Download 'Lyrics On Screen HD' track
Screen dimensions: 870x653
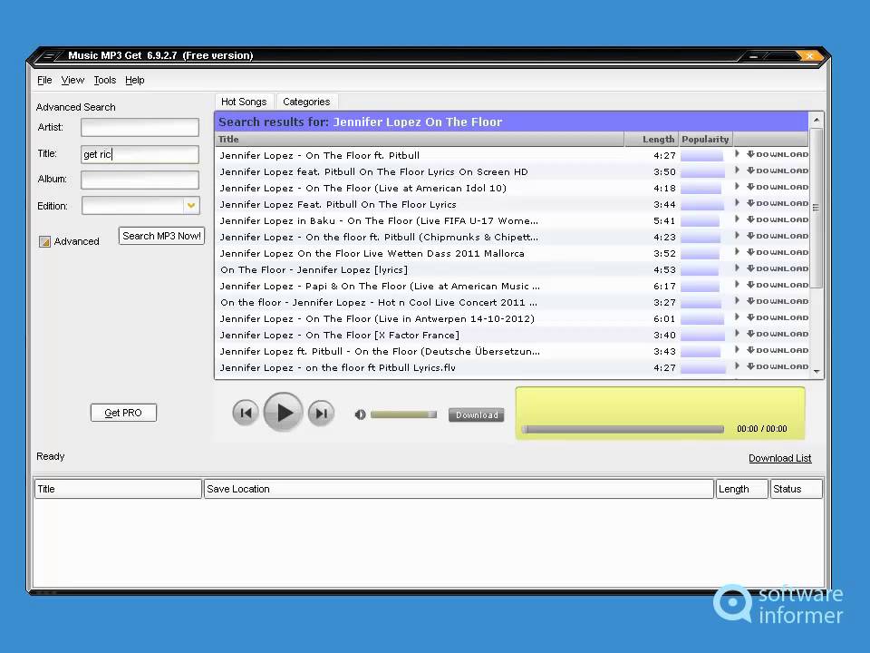(x=778, y=171)
